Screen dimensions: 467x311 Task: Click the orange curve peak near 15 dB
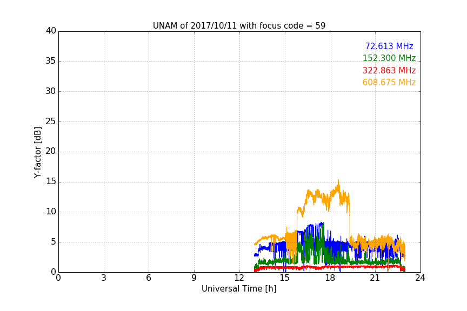point(338,181)
